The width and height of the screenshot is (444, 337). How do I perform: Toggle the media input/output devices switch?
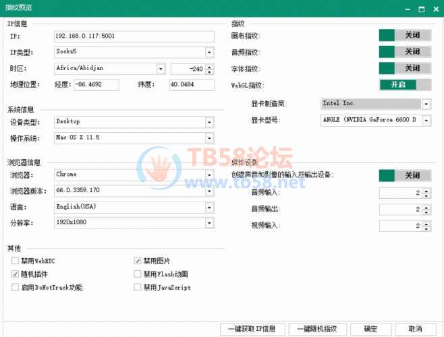click(x=406, y=175)
